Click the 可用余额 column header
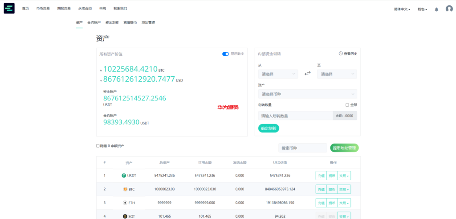This screenshot has height=219, width=456. pos(205,163)
